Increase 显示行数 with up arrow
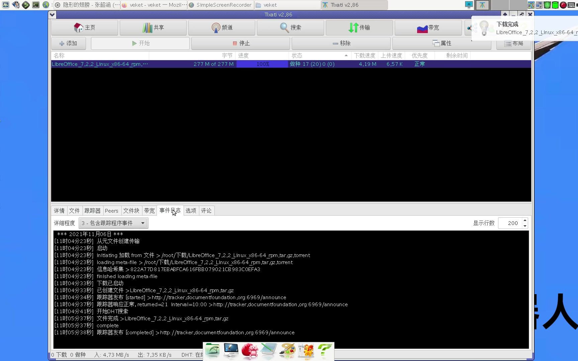 (525, 220)
